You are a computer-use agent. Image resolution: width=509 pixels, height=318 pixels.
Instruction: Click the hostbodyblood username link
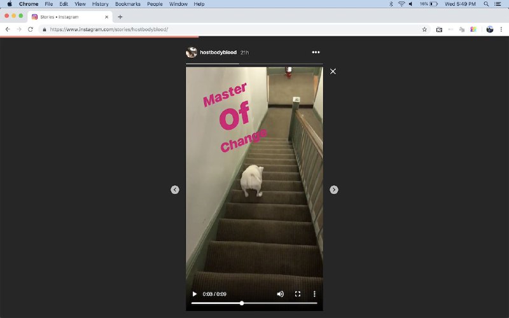[218, 52]
